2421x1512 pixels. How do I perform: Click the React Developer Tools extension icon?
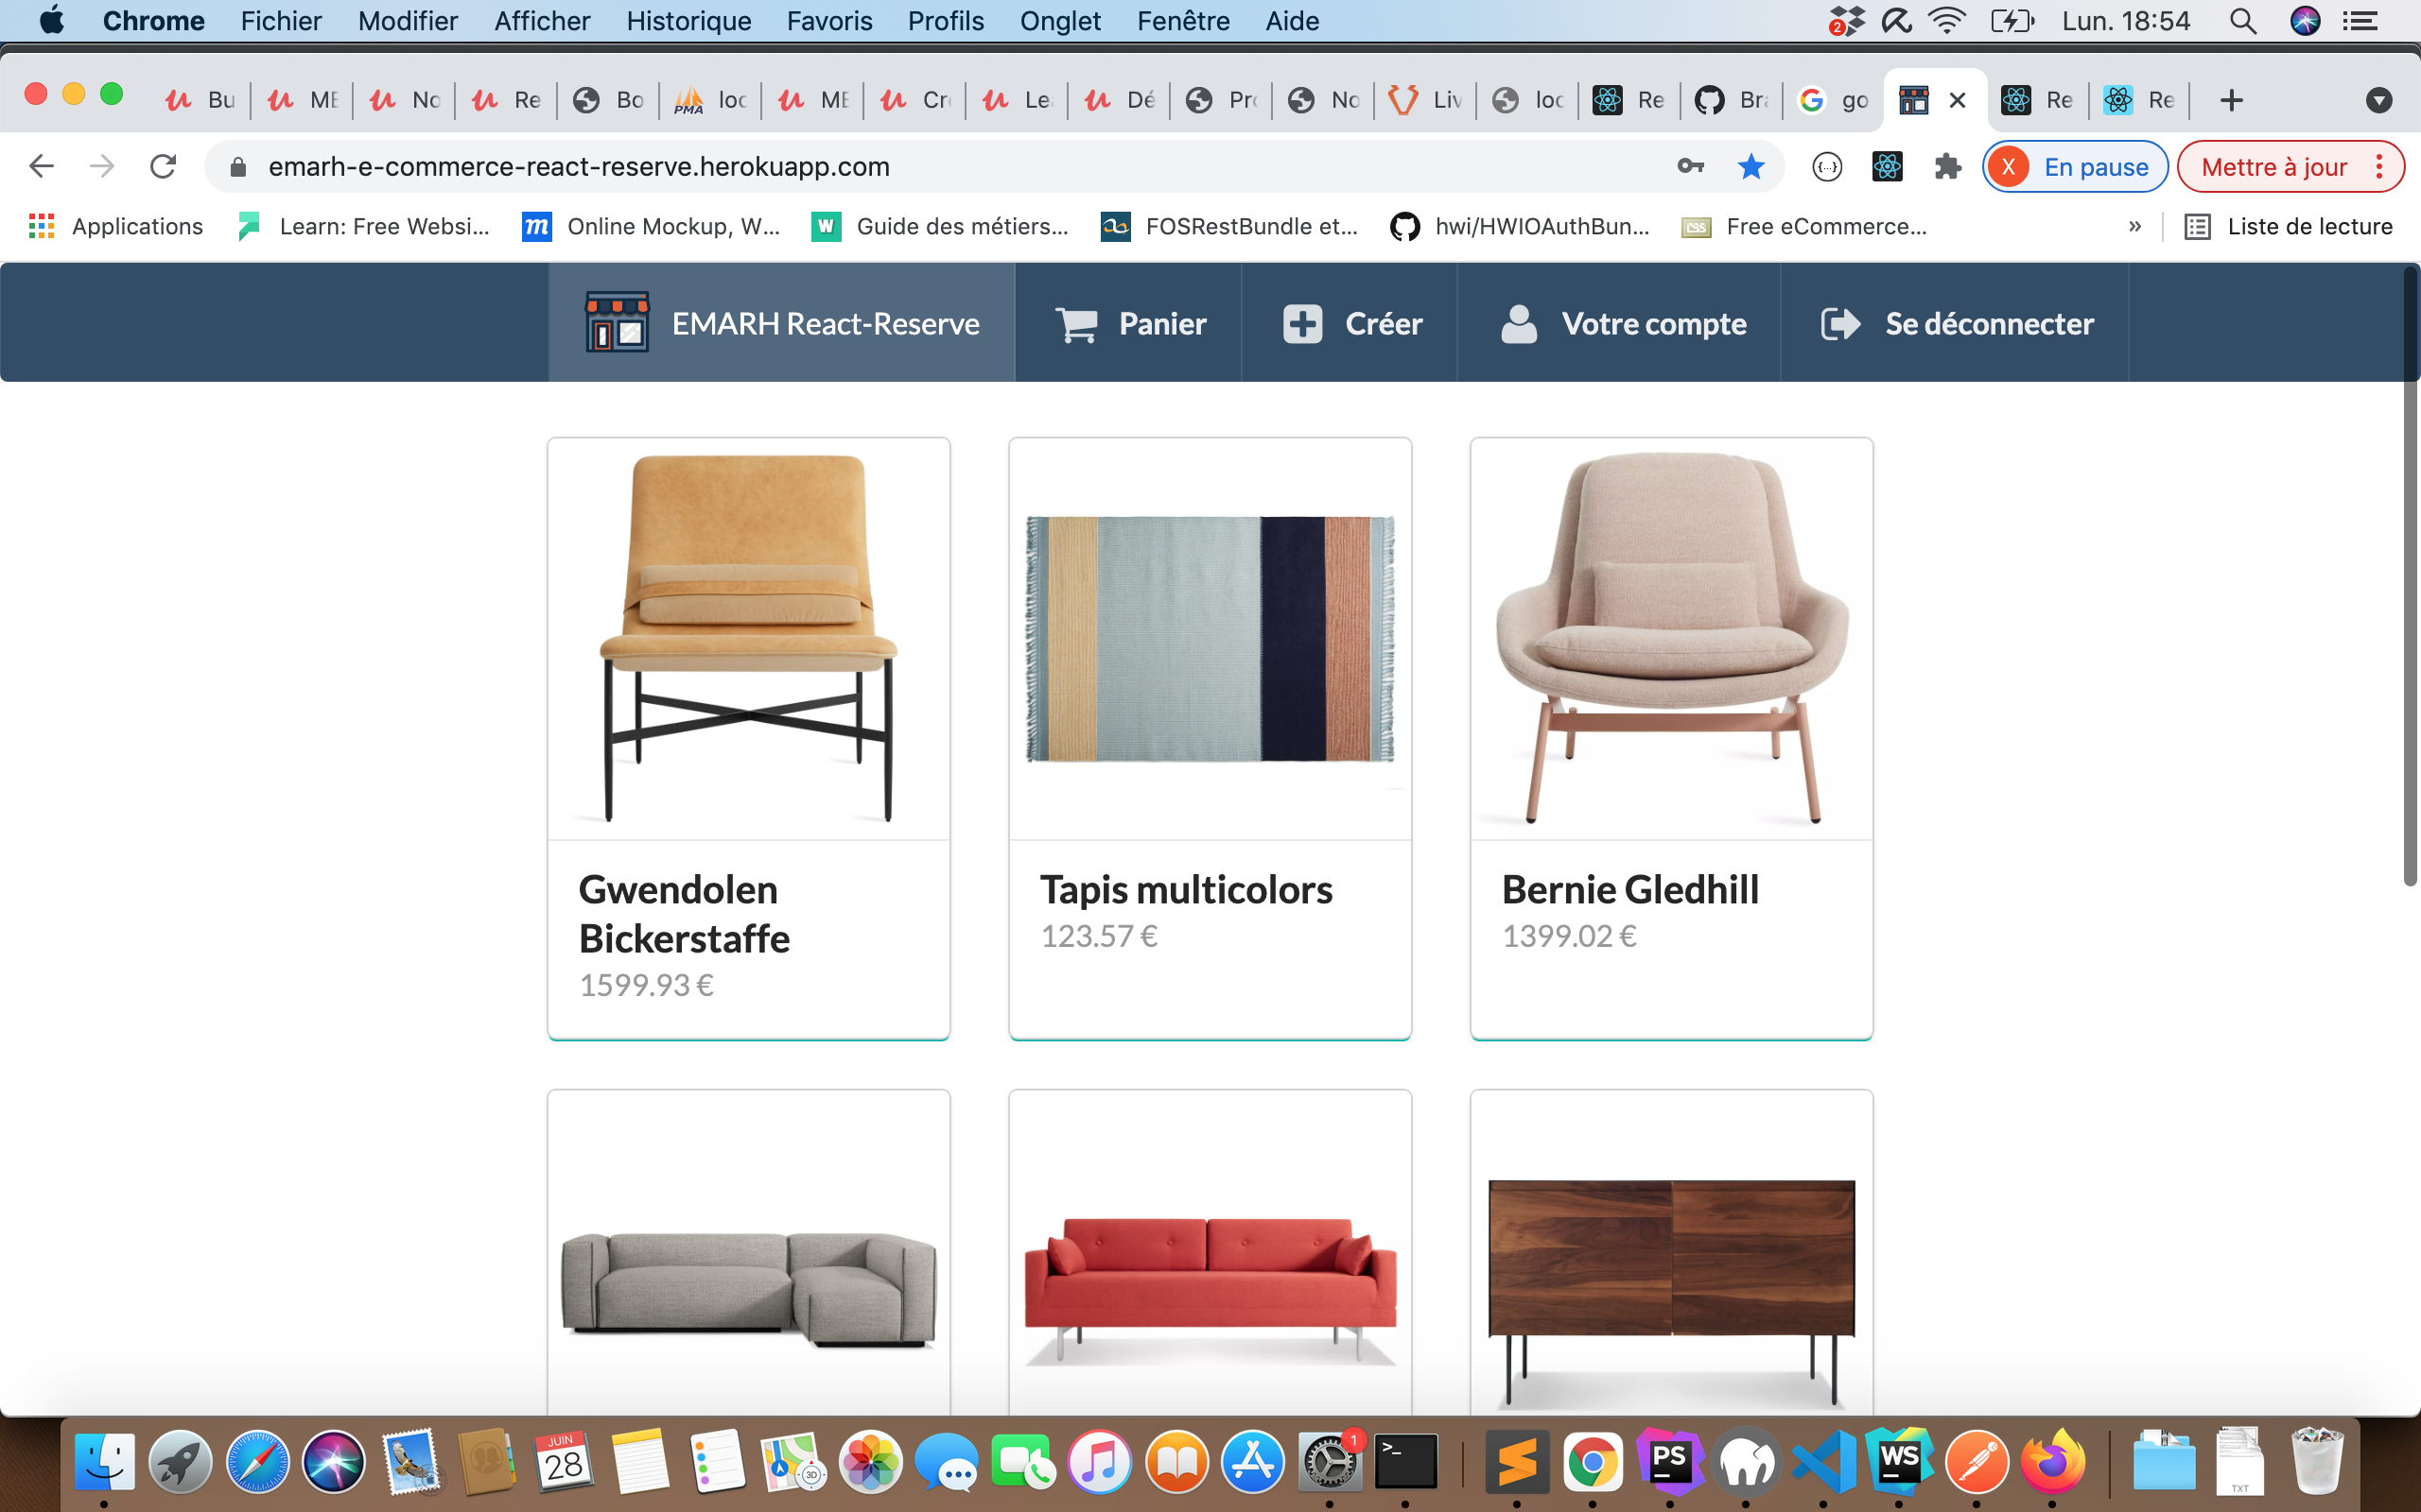point(1887,166)
